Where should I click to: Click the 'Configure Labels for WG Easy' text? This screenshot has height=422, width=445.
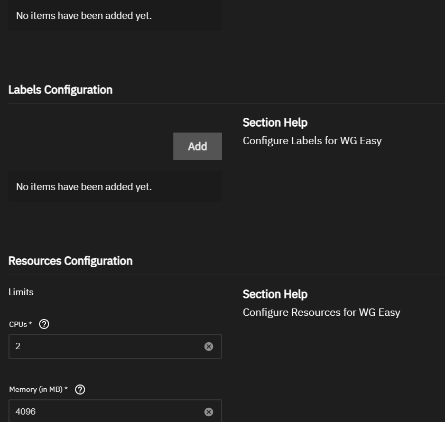coord(312,141)
